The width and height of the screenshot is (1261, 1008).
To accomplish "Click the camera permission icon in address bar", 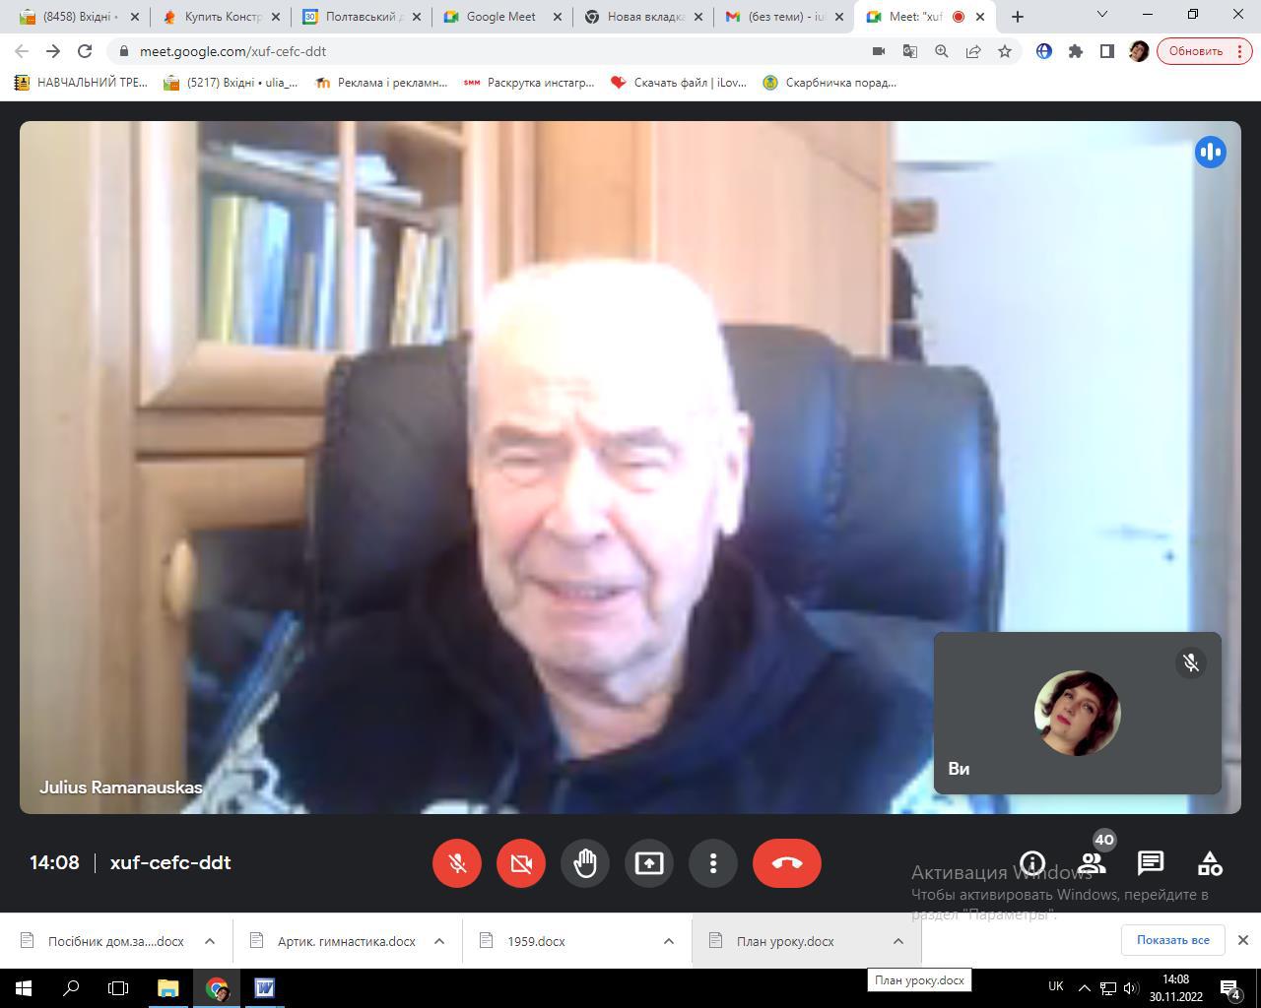I will (x=879, y=51).
